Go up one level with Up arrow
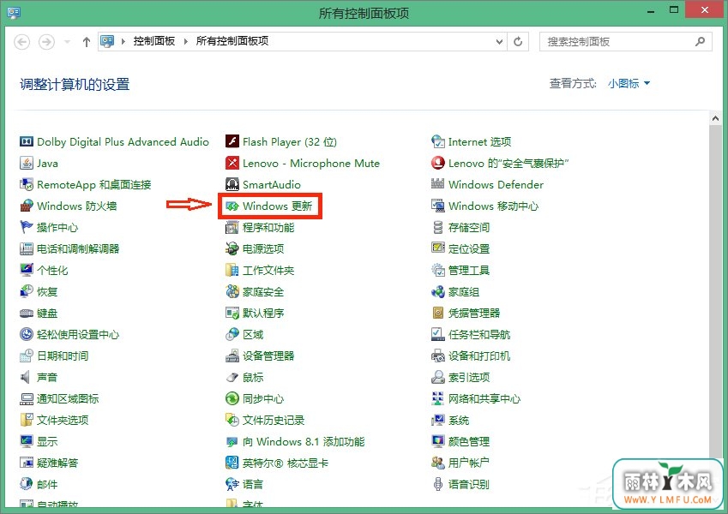The height and width of the screenshot is (514, 728). coord(87,42)
